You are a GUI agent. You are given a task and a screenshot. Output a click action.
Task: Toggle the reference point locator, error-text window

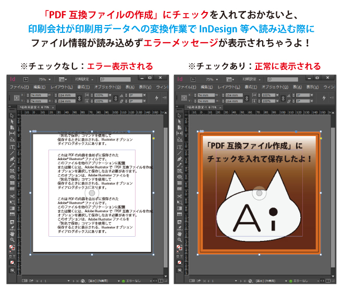(17, 98)
